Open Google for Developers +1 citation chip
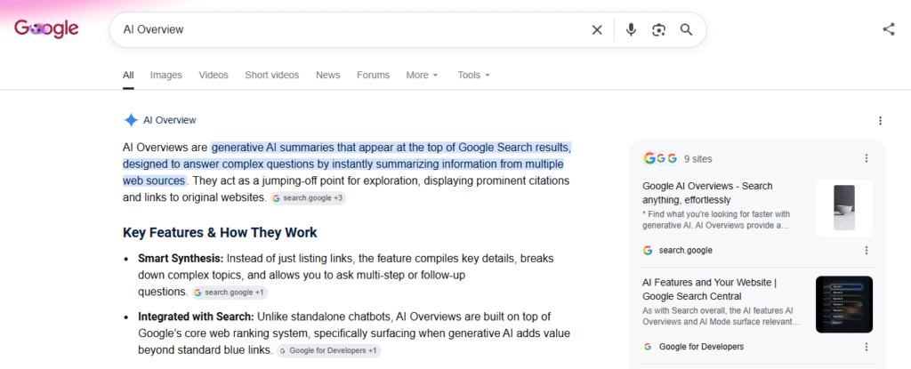 click(329, 351)
